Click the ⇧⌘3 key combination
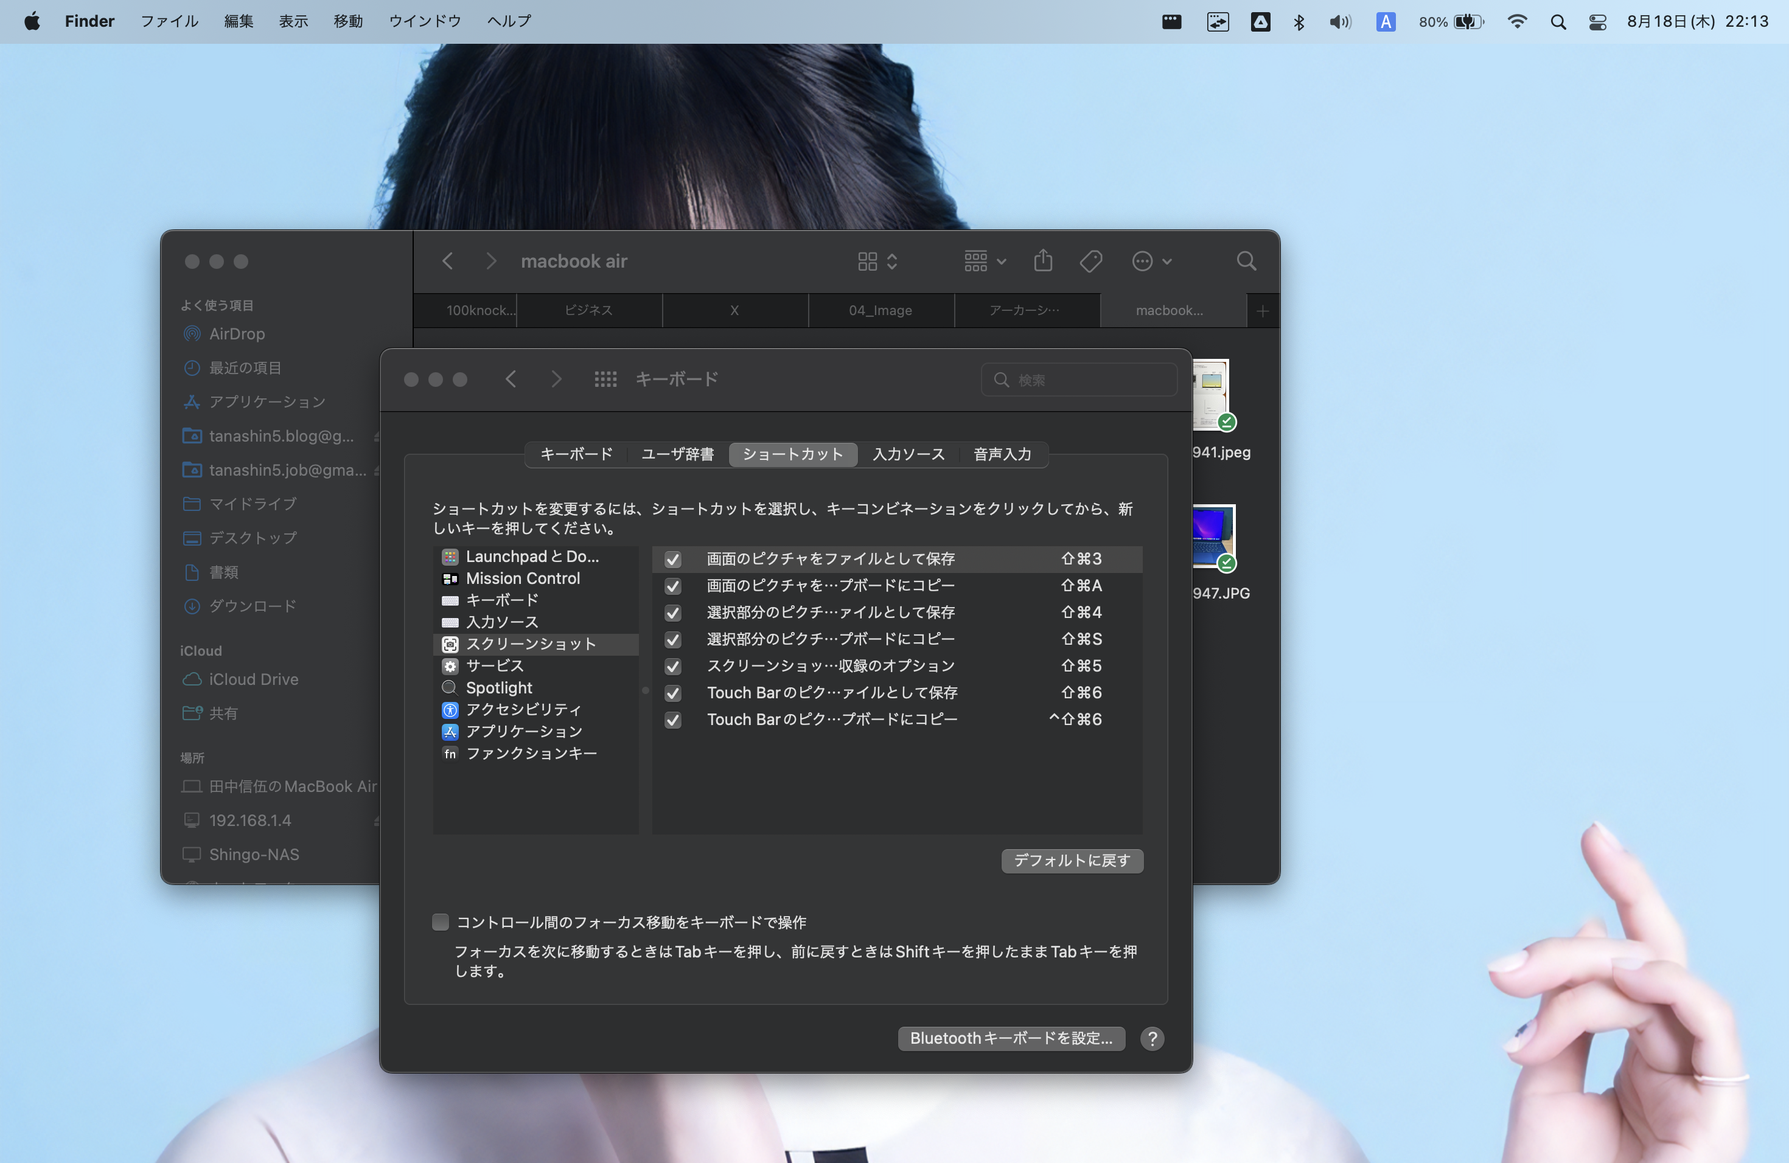The image size is (1789, 1163). click(1081, 559)
